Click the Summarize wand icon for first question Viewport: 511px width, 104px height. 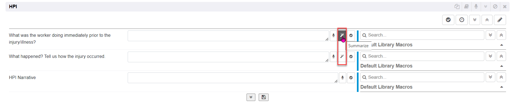pos(342,35)
